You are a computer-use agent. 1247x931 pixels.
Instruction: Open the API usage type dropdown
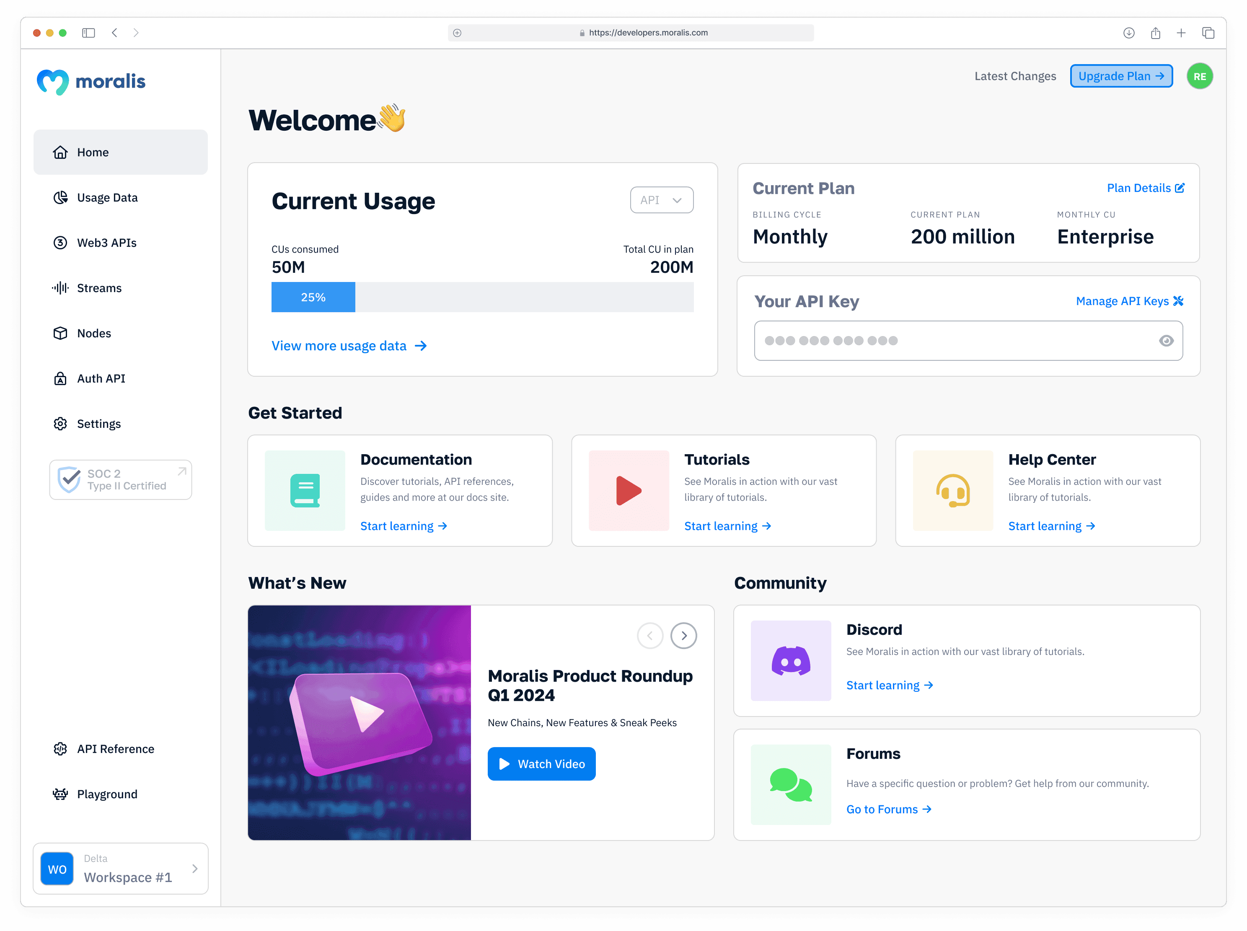[662, 200]
